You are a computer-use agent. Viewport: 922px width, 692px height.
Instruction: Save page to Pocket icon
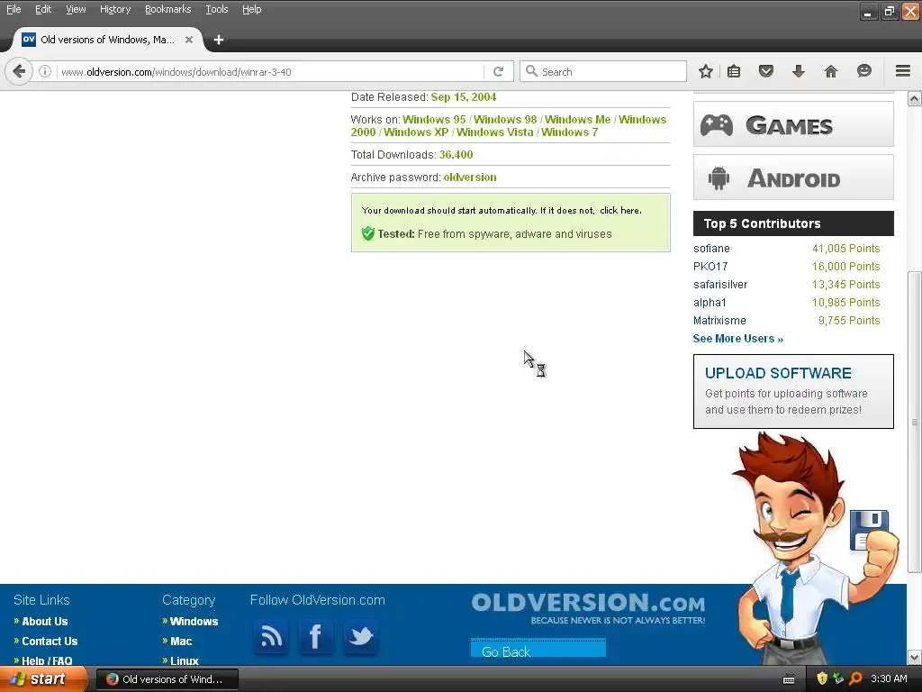tap(765, 72)
